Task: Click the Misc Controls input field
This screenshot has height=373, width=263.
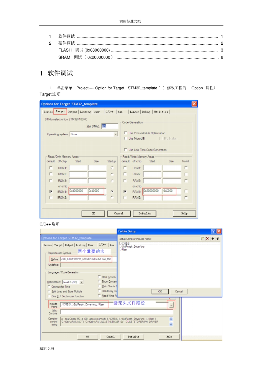Action: pyautogui.click(x=117, y=312)
